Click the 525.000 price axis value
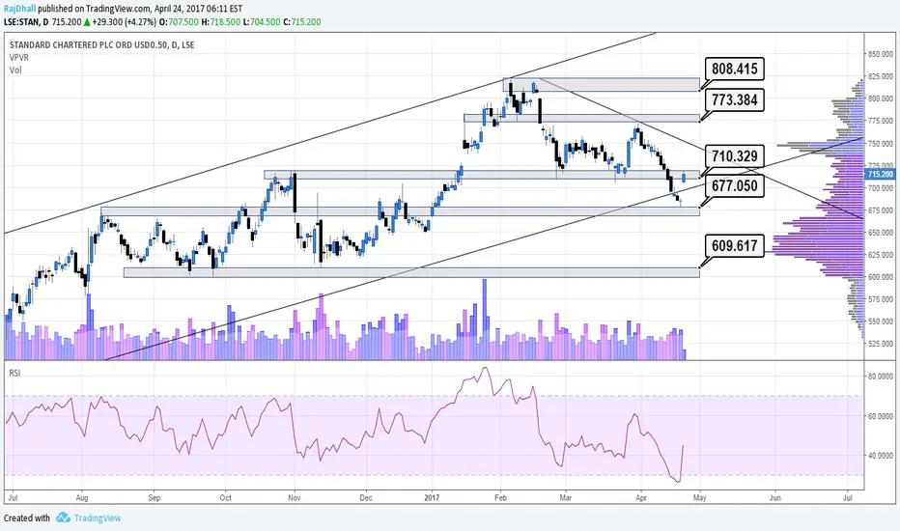The image size is (900, 531). click(x=881, y=344)
